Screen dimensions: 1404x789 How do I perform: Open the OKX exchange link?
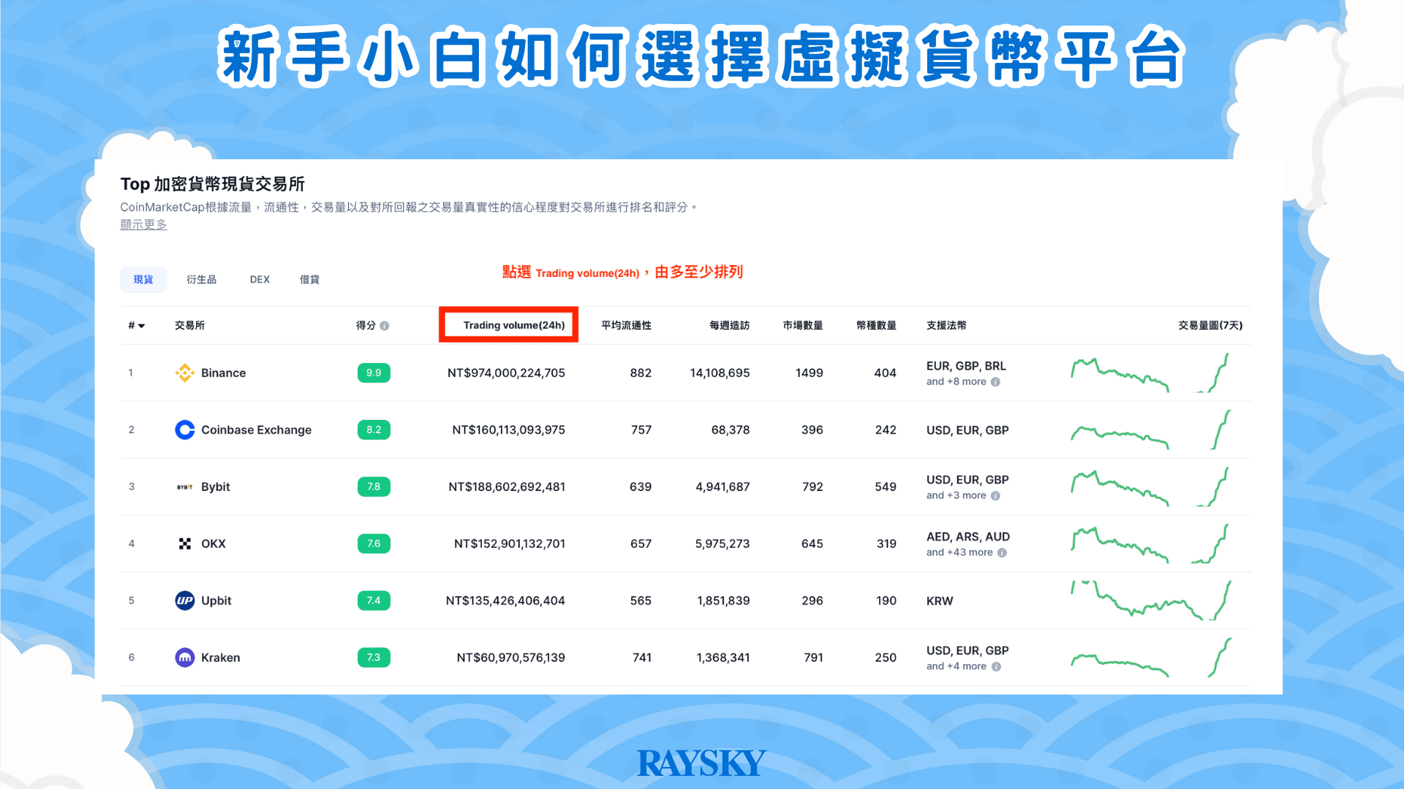point(213,544)
